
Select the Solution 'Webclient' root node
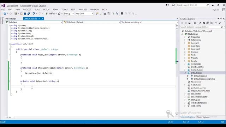pyautogui.click(x=198, y=31)
